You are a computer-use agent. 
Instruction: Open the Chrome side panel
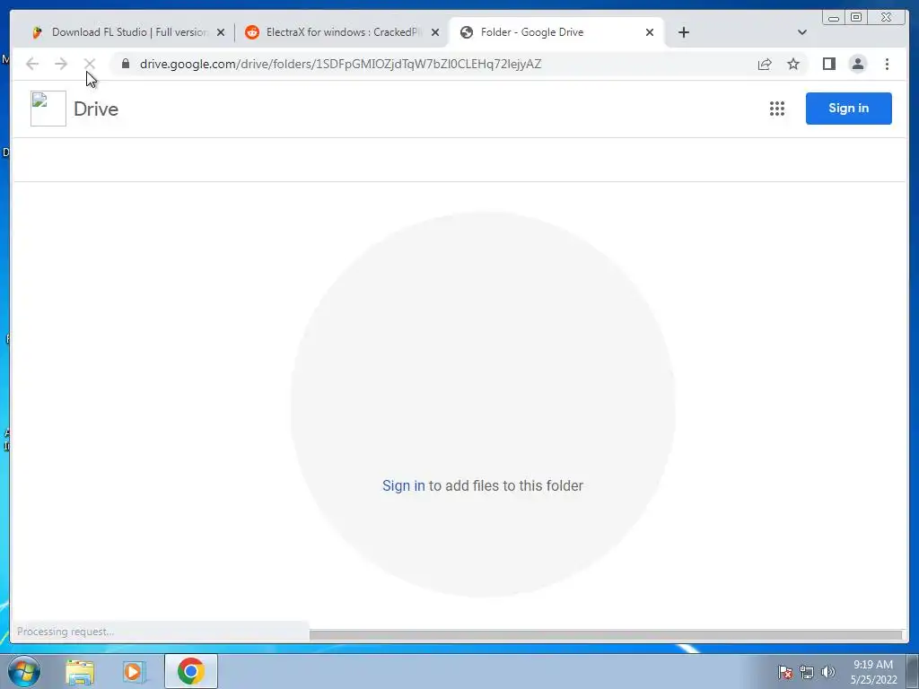(828, 64)
